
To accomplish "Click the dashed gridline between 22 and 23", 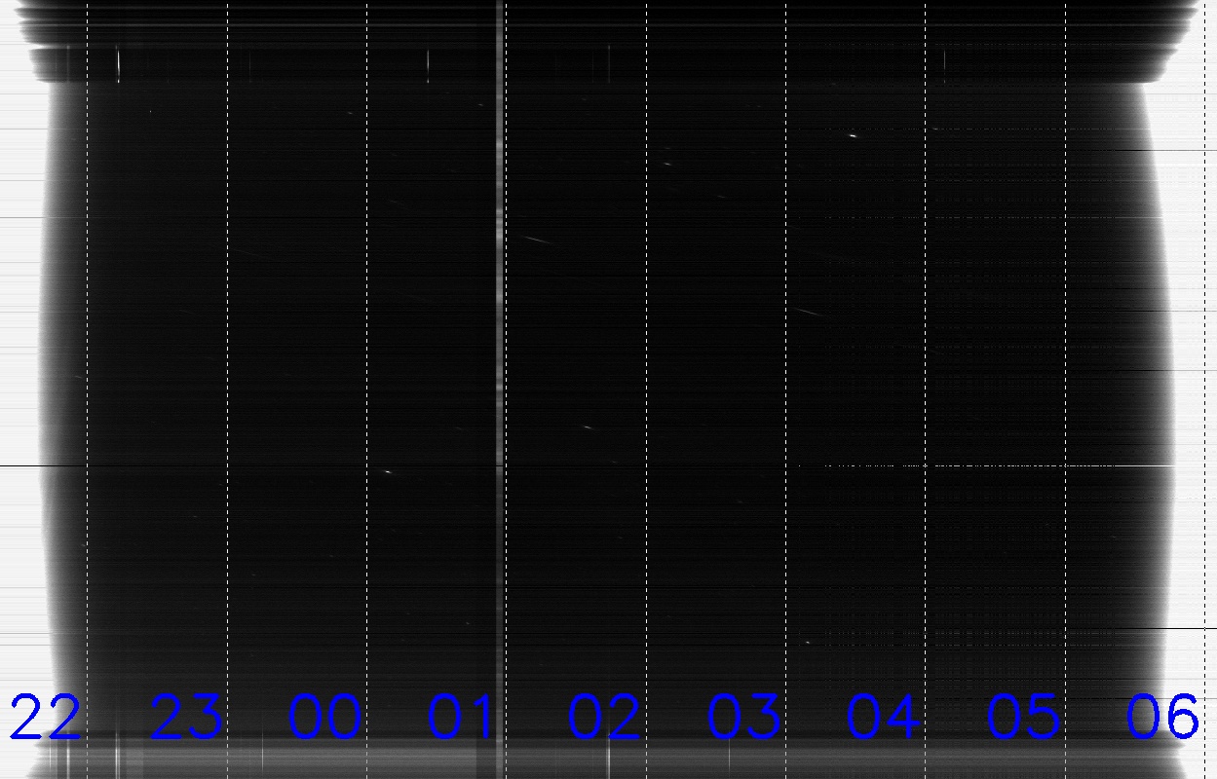I will (x=88, y=389).
